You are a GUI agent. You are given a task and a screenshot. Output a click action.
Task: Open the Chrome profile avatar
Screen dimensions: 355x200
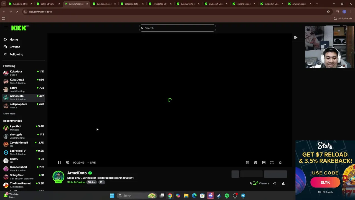pyautogui.click(x=344, y=12)
